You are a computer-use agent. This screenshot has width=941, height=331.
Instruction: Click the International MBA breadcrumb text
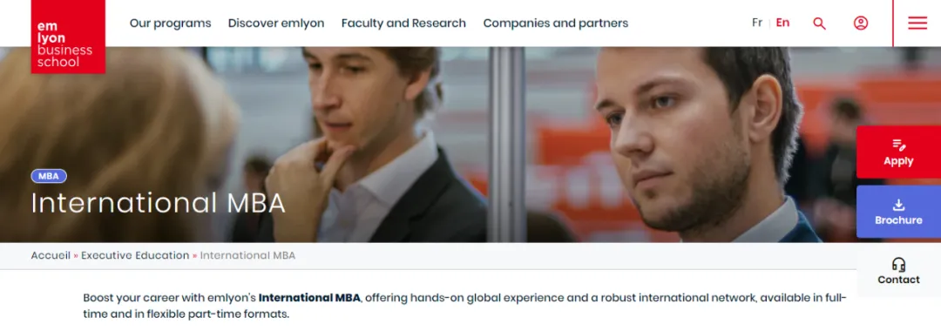pos(247,255)
